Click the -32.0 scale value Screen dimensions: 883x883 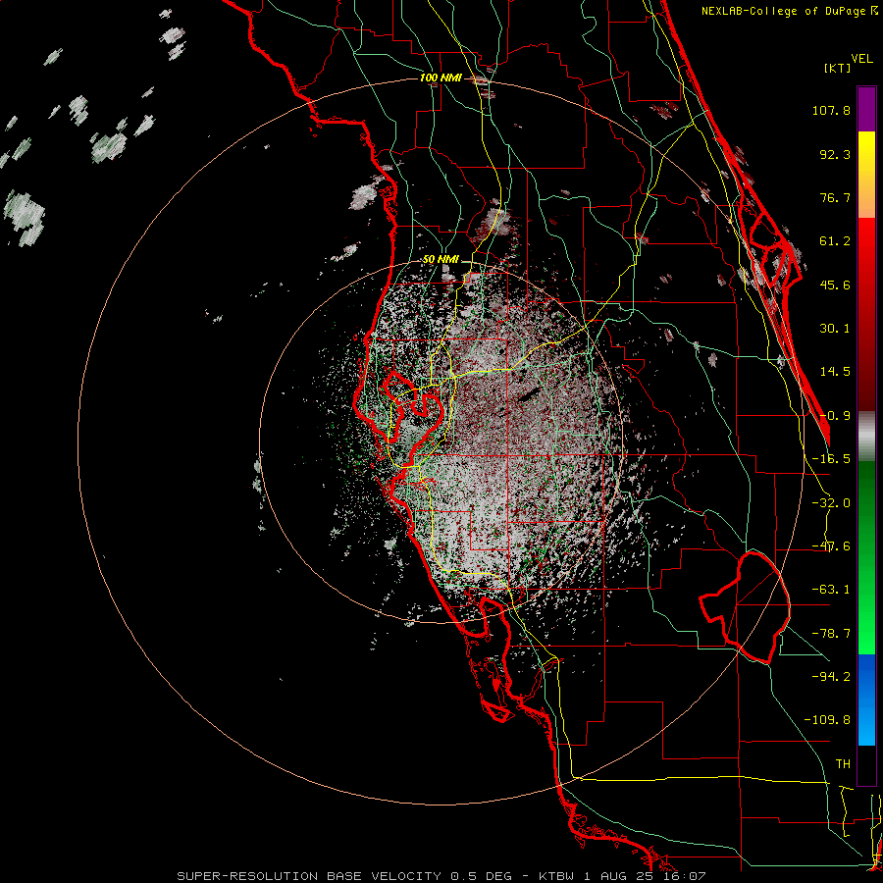(x=831, y=503)
